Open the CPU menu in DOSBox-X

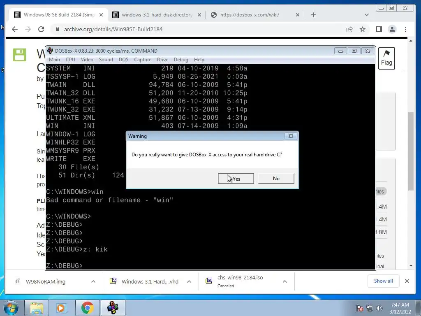tap(70, 60)
